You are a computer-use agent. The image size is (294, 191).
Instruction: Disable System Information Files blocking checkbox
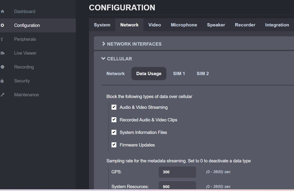[x=114, y=132]
